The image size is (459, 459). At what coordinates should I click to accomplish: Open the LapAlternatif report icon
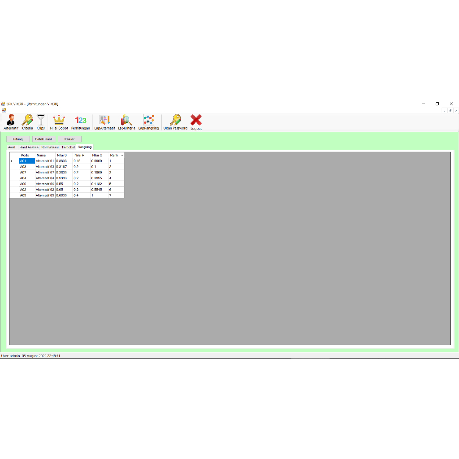104,121
